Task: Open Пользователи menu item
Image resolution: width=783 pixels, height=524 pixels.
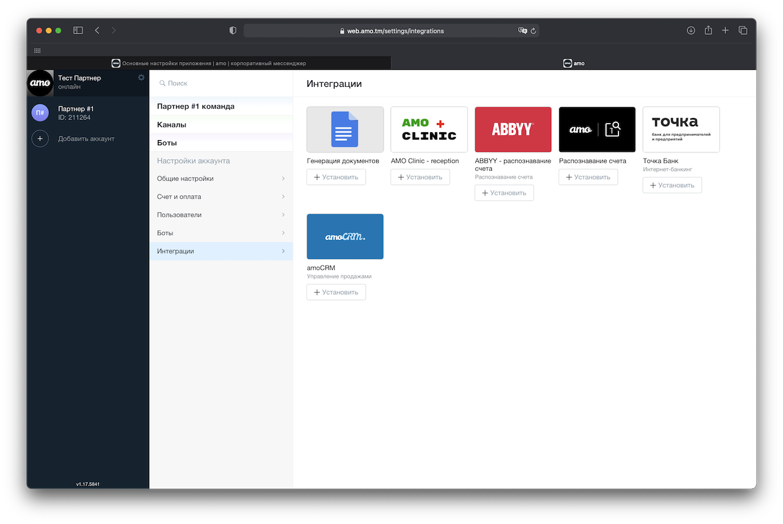Action: coord(221,215)
